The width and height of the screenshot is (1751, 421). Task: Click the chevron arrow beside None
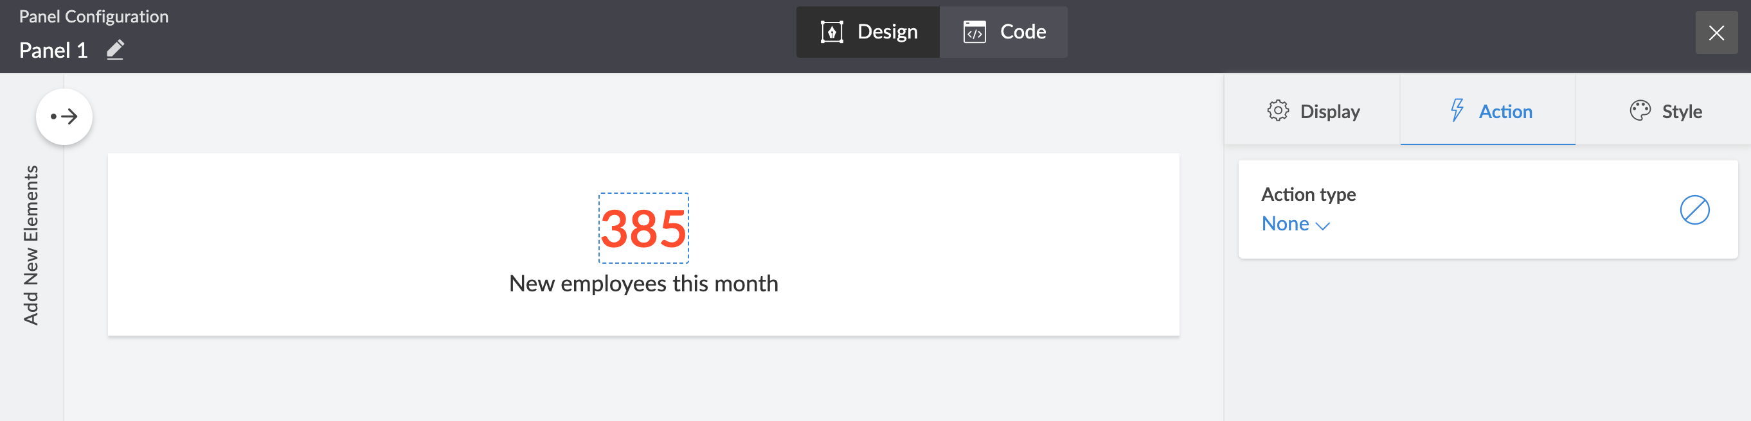coord(1323,226)
